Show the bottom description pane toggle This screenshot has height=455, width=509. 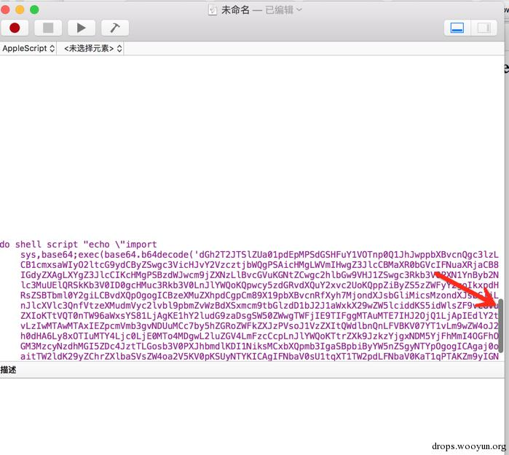(x=457, y=28)
